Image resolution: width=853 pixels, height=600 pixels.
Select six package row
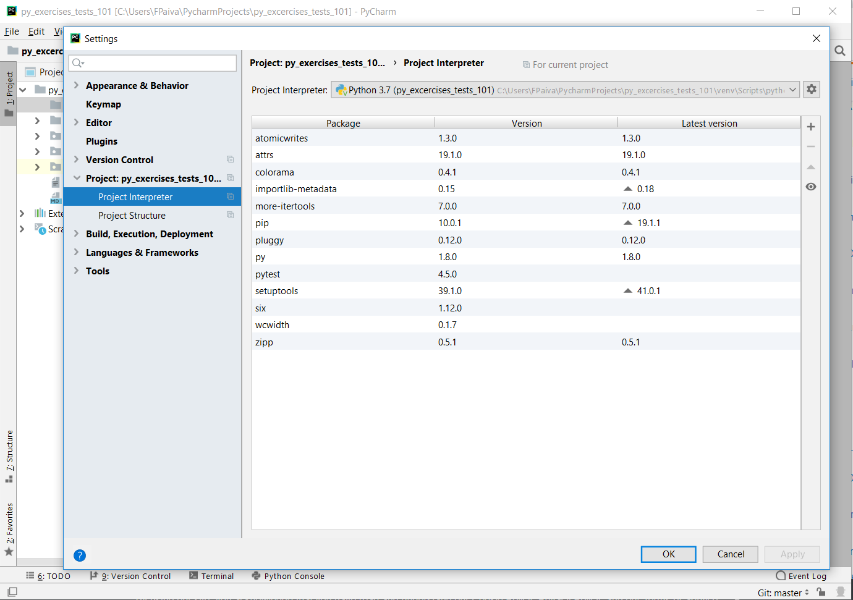[526, 308]
